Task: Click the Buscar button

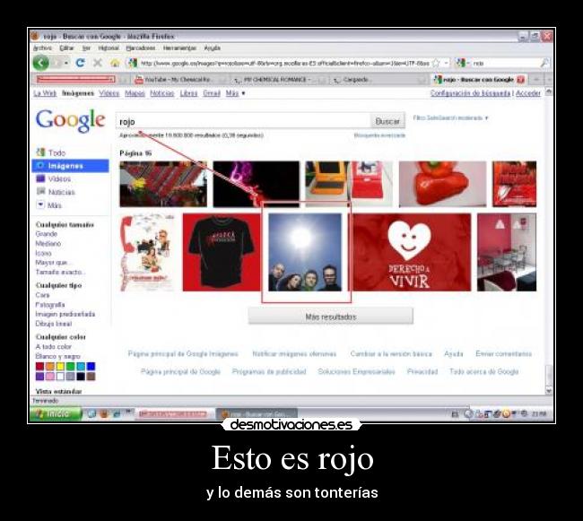Action: [387, 121]
